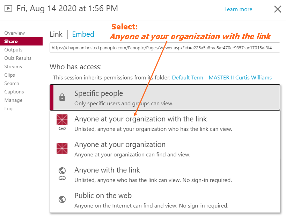Click the globe icon for Public on the web
This screenshot has width=286, height=218.
point(62,199)
